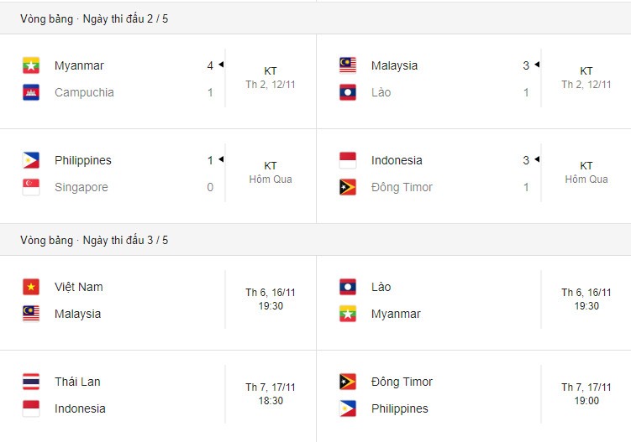Screen dimensions: 631x442
Task: Click Myanmar's winner arrow next to score 4
Action: (221, 65)
